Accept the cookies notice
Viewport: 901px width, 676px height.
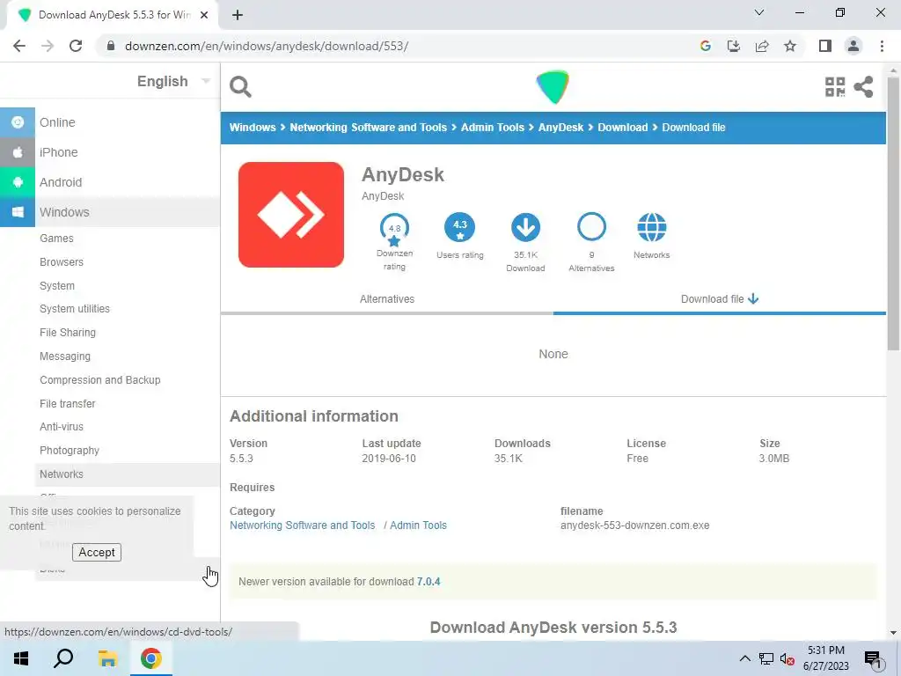tap(97, 553)
